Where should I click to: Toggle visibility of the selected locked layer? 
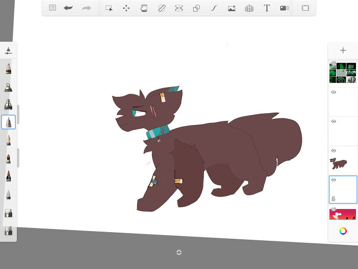[333, 180]
